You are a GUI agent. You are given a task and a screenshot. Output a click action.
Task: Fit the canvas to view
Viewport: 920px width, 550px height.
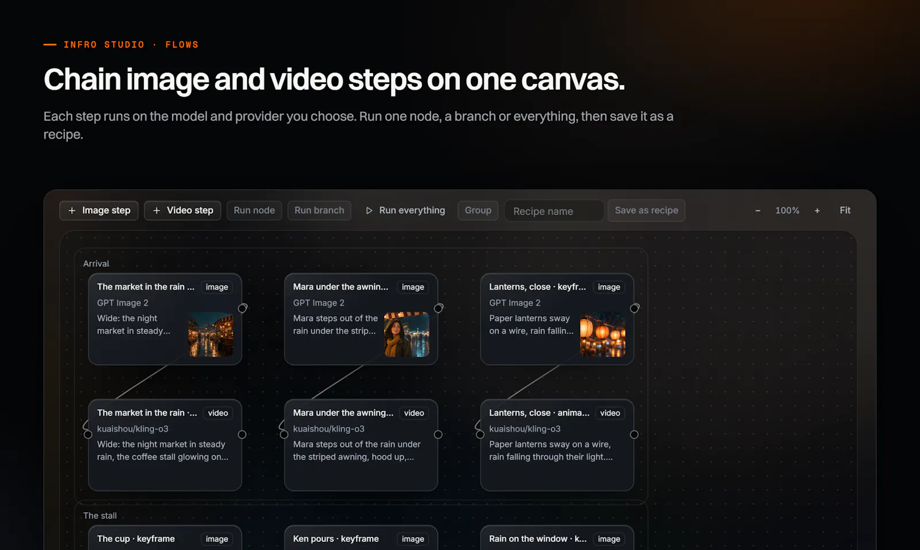click(x=845, y=210)
